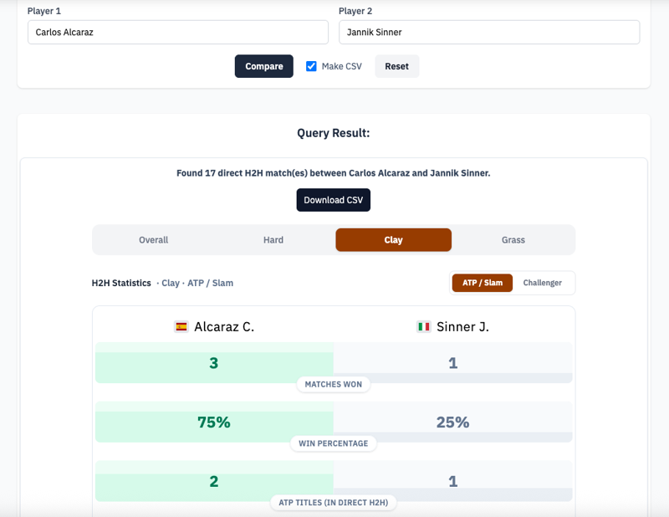Focus the Player 1 input field
The image size is (669, 517).
177,33
